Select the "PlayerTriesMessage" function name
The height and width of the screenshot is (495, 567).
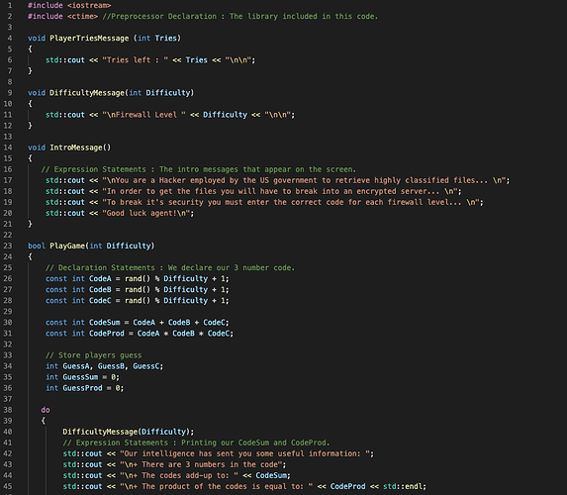tap(89, 38)
